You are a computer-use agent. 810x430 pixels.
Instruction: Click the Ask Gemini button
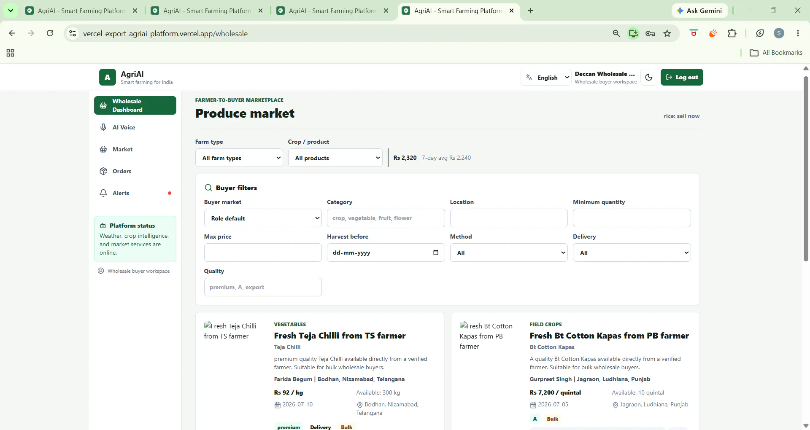(699, 11)
